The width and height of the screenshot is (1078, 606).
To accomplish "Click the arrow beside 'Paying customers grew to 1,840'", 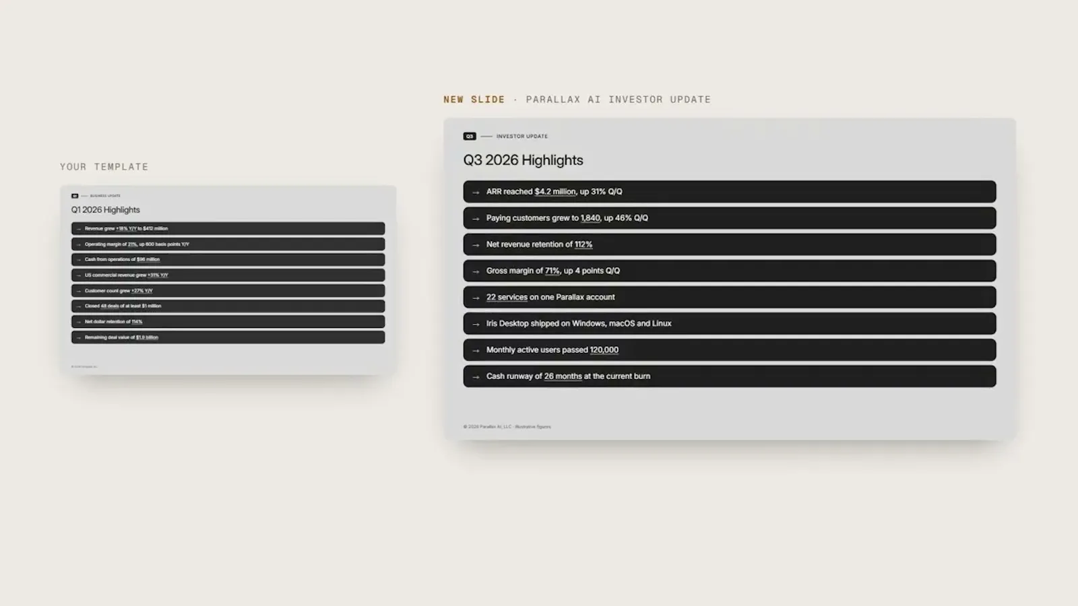I will point(476,218).
